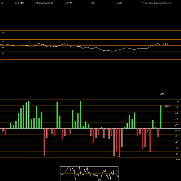Click the 30 label on RSI axis
This screenshot has height=181, width=181.
coord(3,53)
